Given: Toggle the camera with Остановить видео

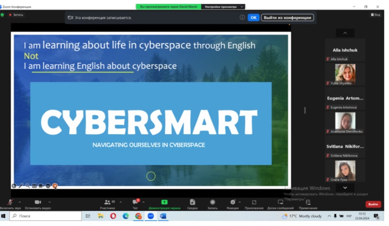Looking at the screenshot, I should (x=38, y=202).
